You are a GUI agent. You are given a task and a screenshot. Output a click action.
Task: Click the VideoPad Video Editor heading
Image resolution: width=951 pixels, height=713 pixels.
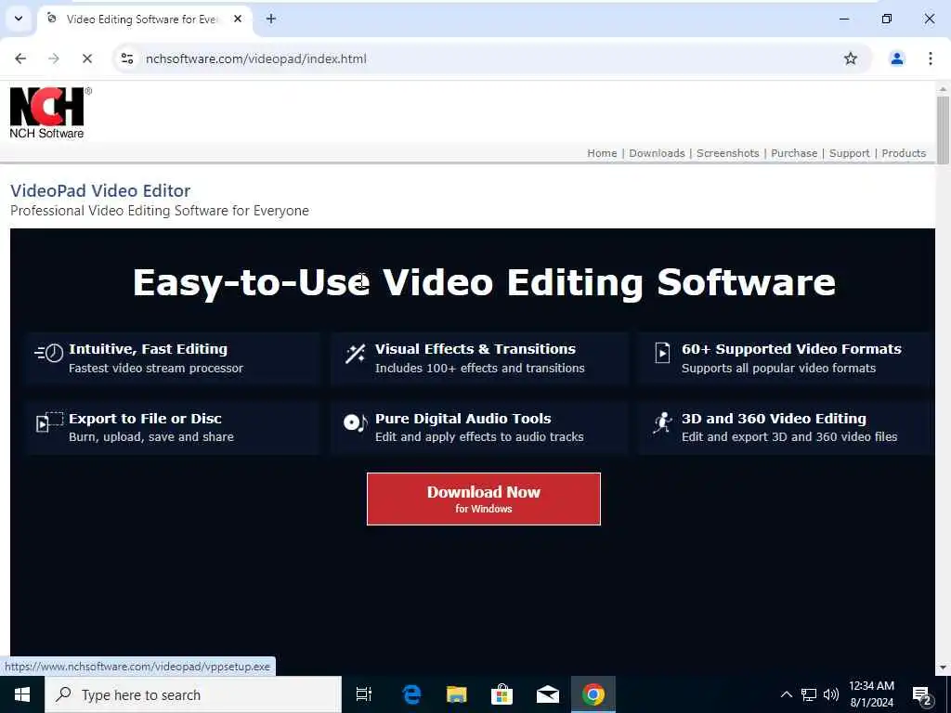pos(100,190)
